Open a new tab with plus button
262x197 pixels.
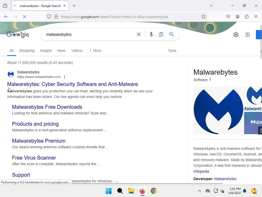(x=74, y=6)
